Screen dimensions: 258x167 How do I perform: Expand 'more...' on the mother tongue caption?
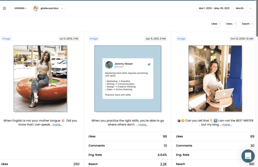[57, 125]
